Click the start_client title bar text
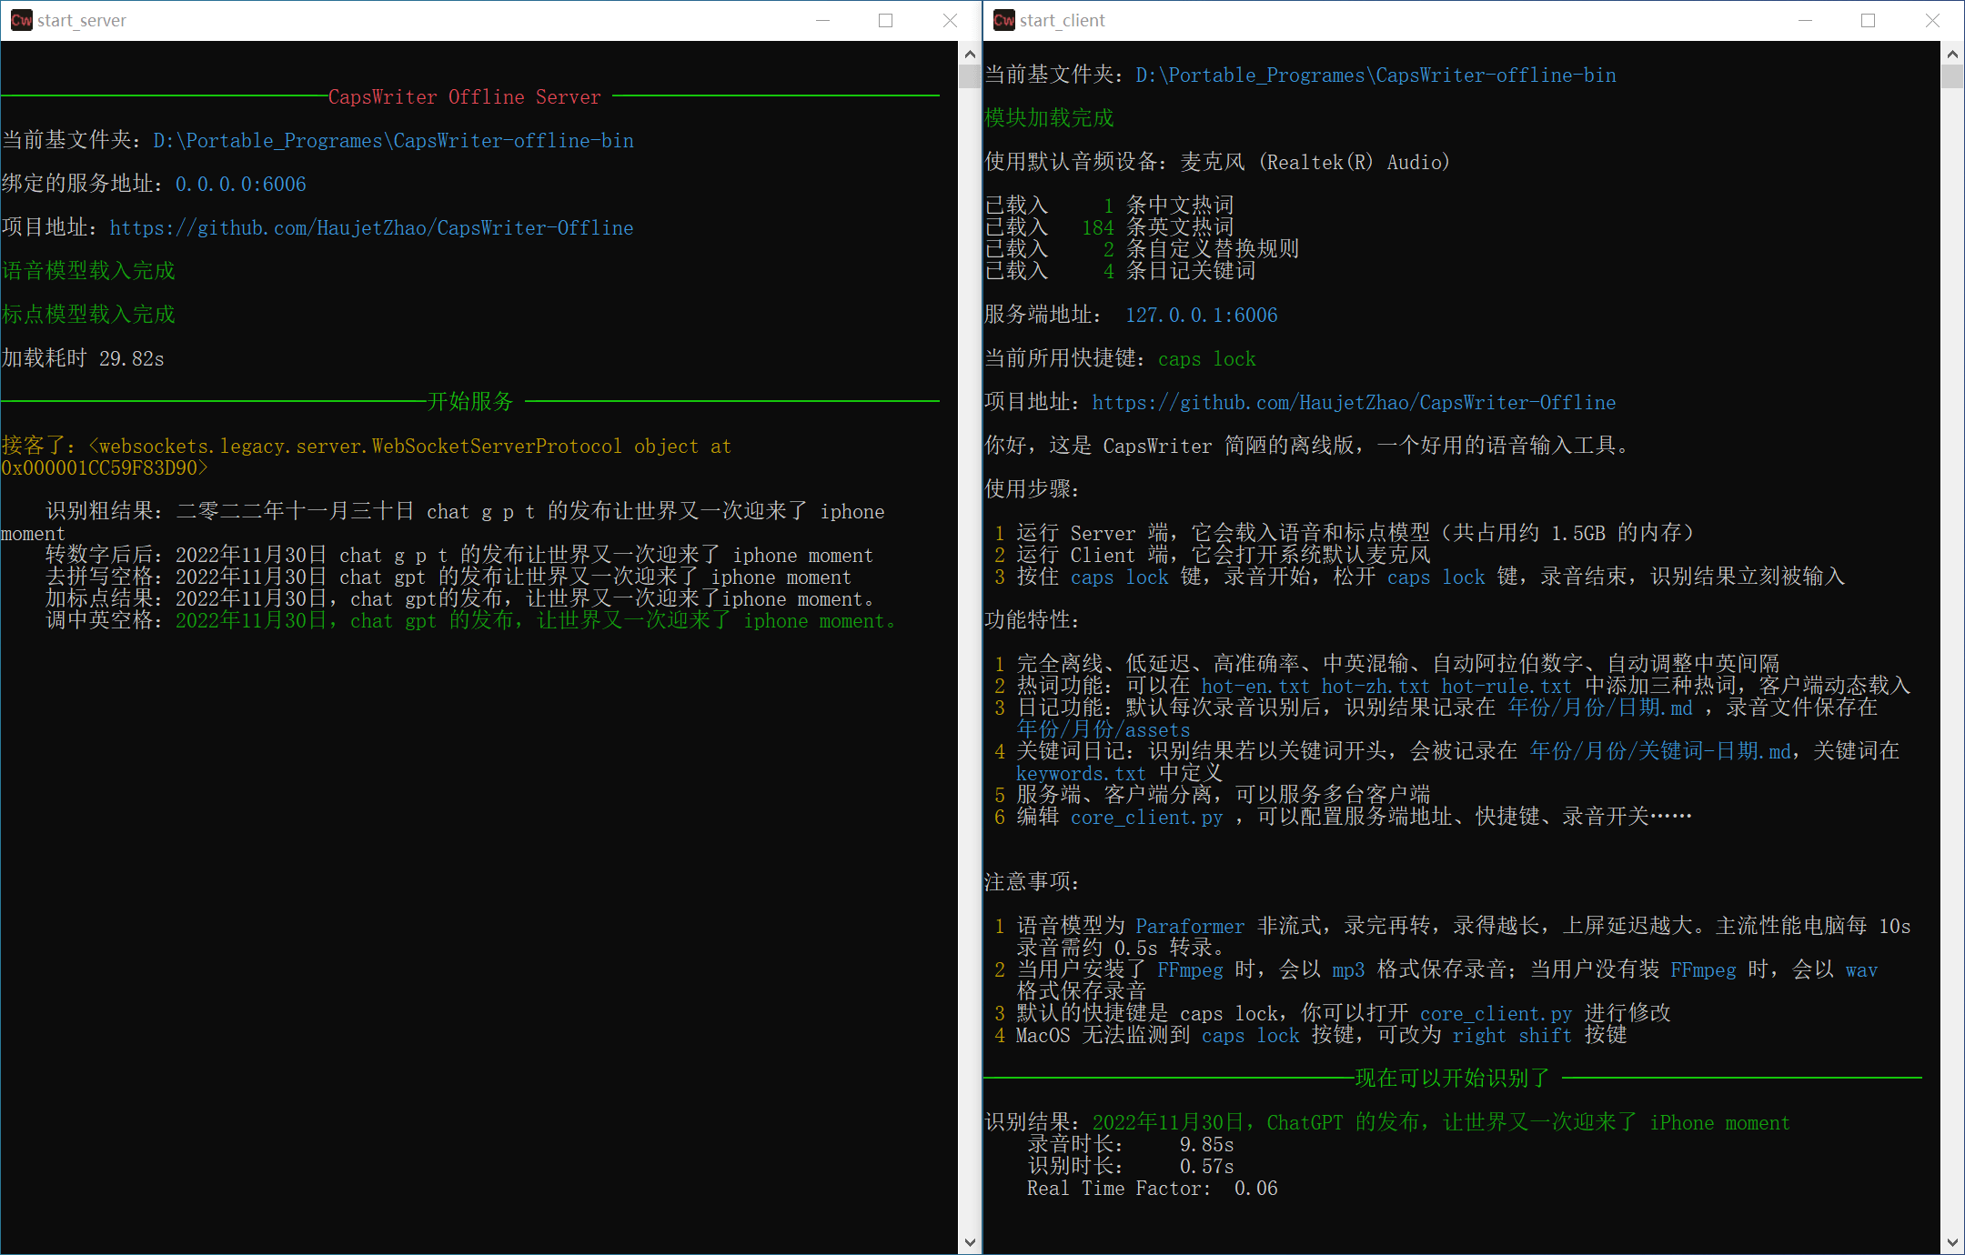The height and width of the screenshot is (1255, 1965). pos(1062,20)
